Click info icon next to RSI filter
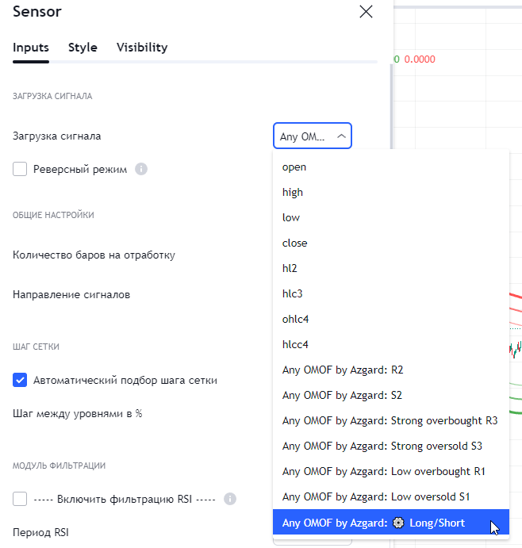 coord(230,499)
